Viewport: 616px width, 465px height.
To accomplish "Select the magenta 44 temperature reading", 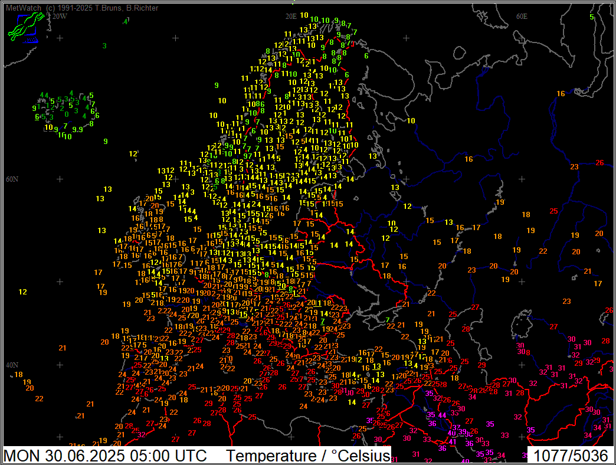I will point(442,415).
